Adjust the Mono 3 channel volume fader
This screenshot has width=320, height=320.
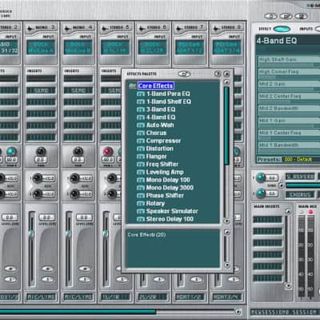coord(31,234)
